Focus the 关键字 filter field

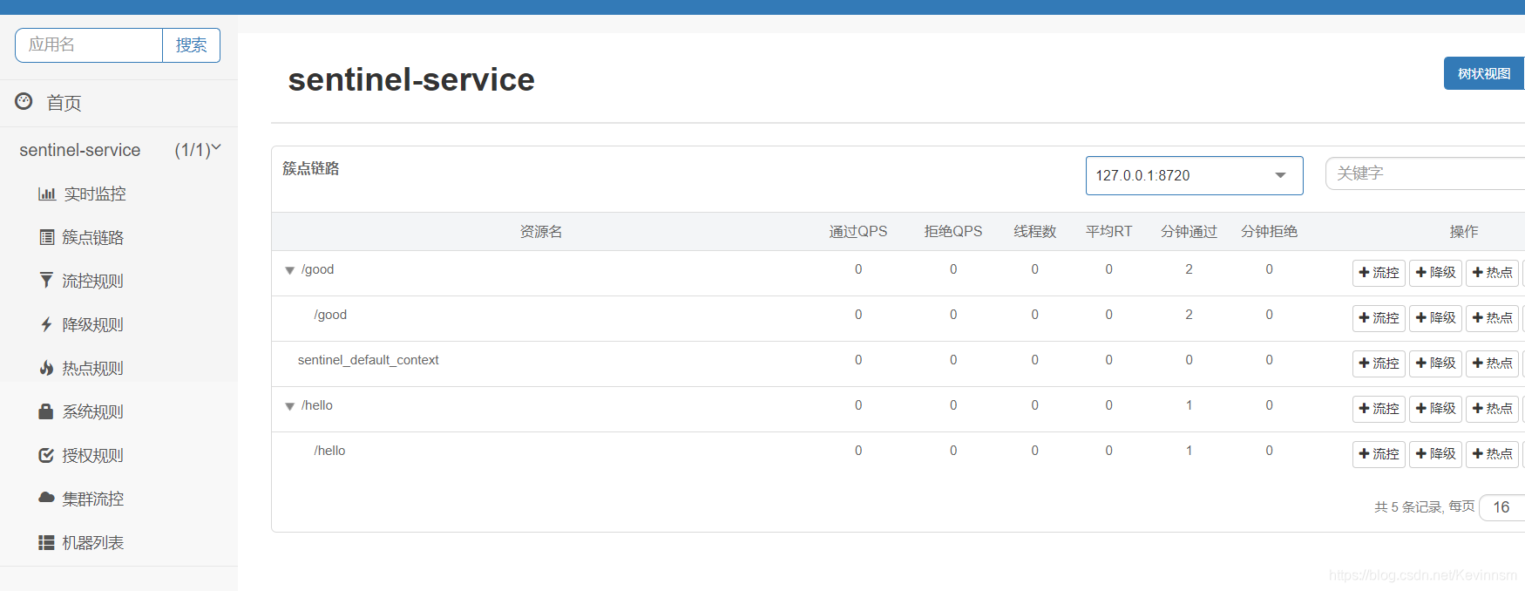point(1425,173)
